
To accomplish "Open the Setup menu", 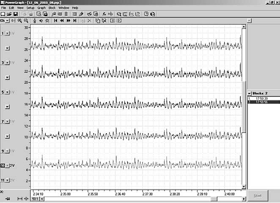I will tap(30, 8).
